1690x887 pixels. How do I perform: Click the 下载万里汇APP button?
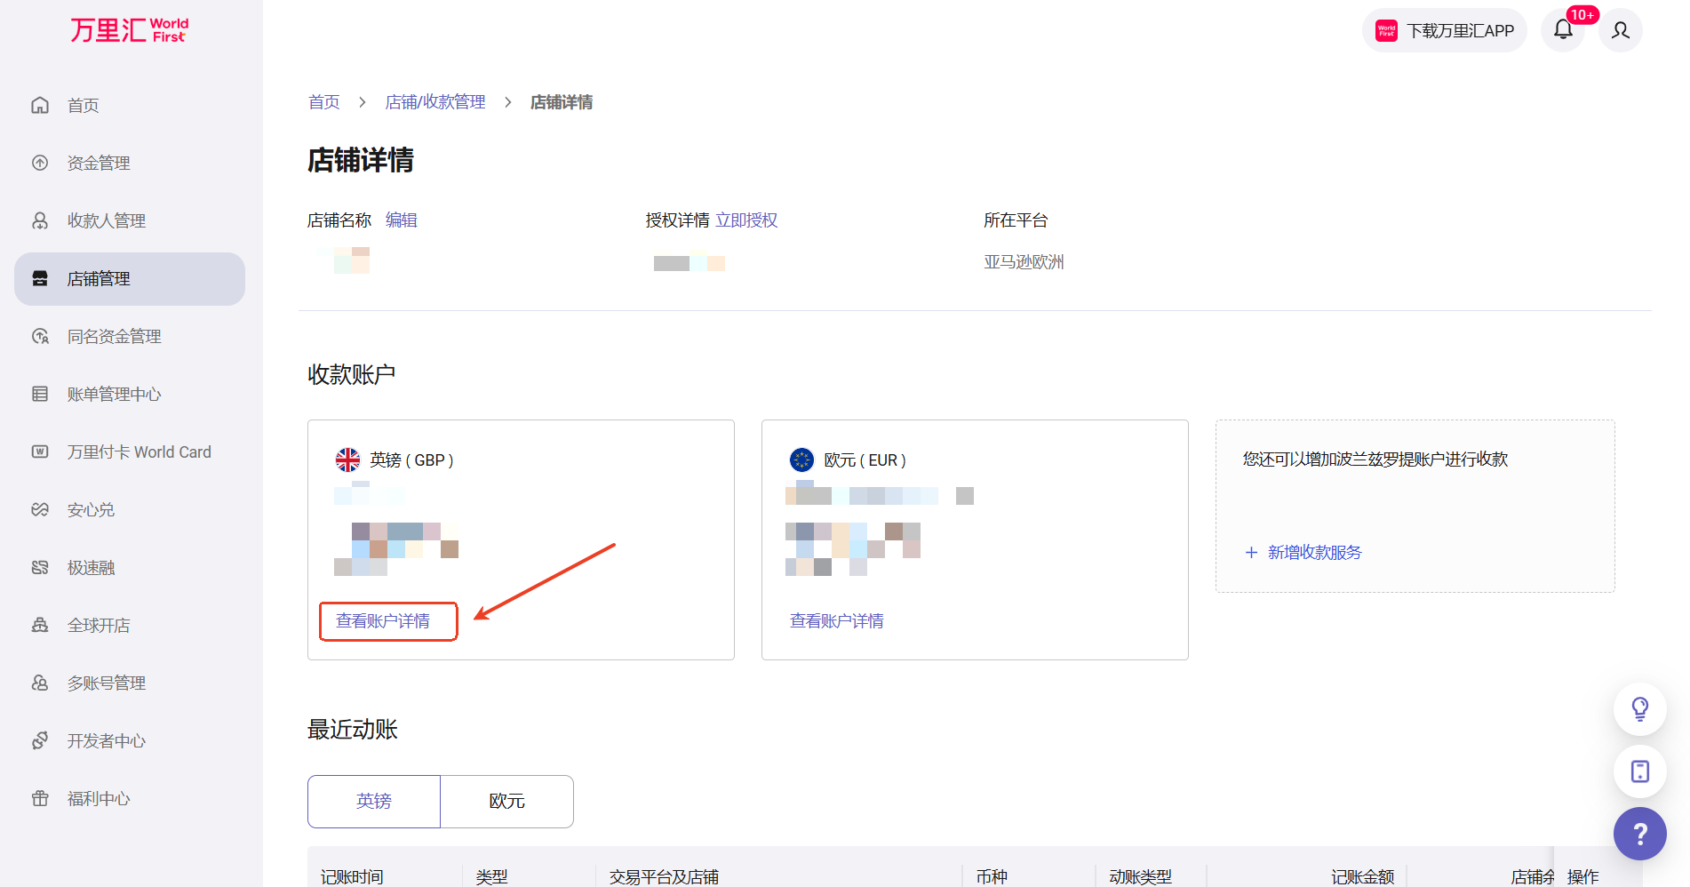[1445, 31]
